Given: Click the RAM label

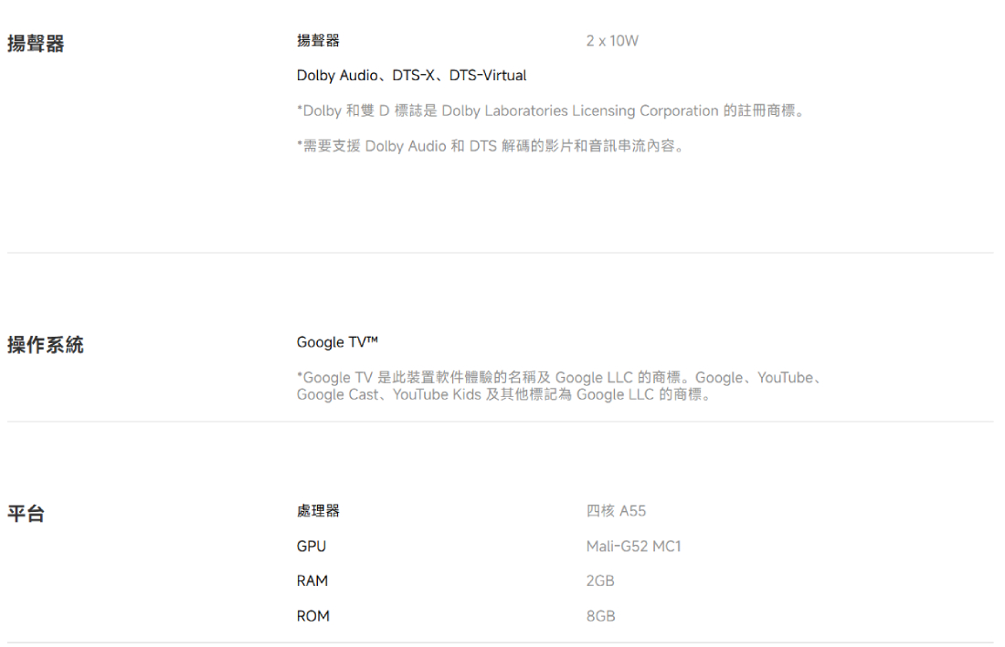Looking at the screenshot, I should tap(312, 580).
